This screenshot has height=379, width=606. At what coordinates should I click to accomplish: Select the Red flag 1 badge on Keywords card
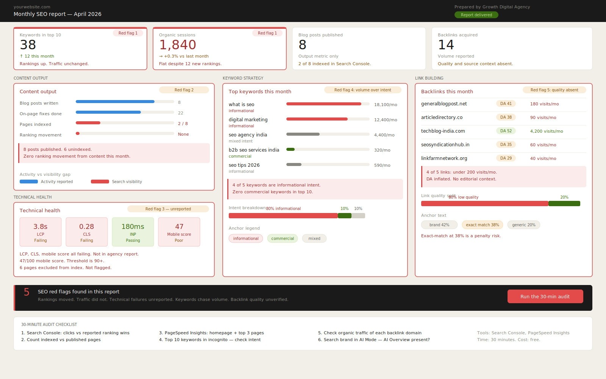128,33
